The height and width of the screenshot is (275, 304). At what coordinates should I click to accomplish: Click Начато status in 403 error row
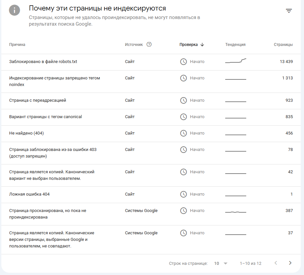[197, 150]
